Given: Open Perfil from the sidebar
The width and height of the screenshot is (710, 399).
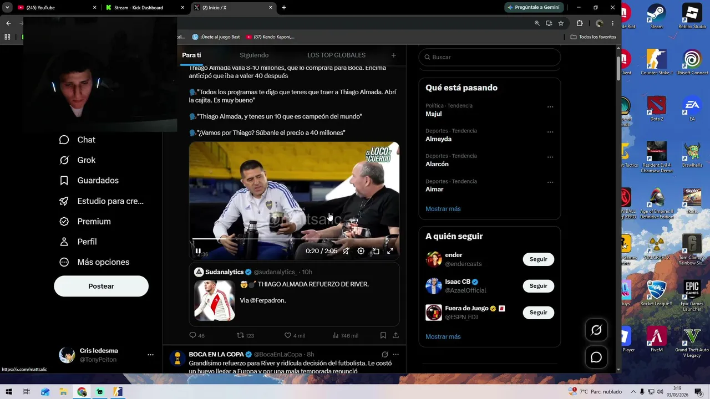Looking at the screenshot, I should [78, 242].
